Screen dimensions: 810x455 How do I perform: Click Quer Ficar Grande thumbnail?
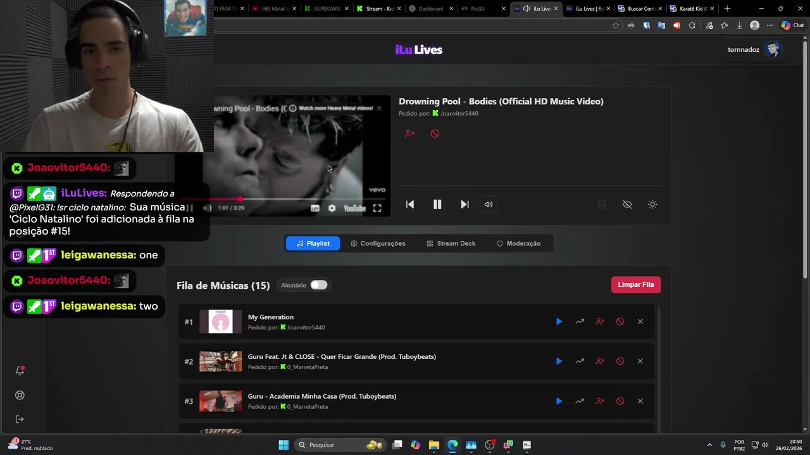pos(220,361)
